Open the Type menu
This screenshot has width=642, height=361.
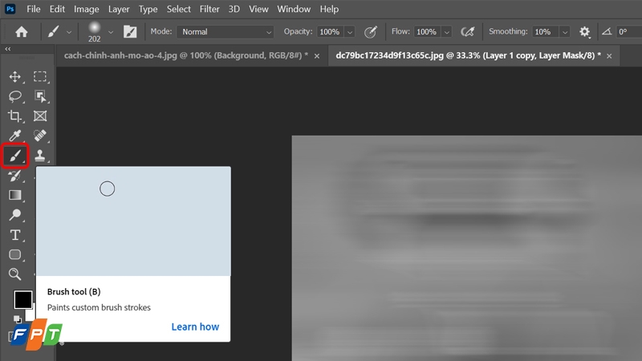tap(148, 9)
